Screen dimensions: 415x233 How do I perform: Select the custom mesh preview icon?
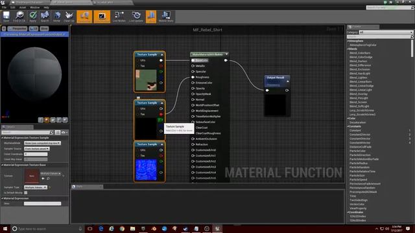click(65, 120)
